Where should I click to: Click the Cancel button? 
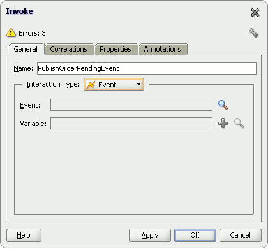pyautogui.click(x=241, y=235)
